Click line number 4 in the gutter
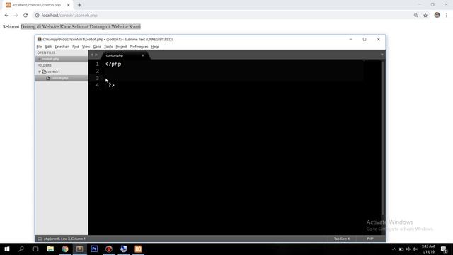453x255 pixels. [x=98, y=85]
